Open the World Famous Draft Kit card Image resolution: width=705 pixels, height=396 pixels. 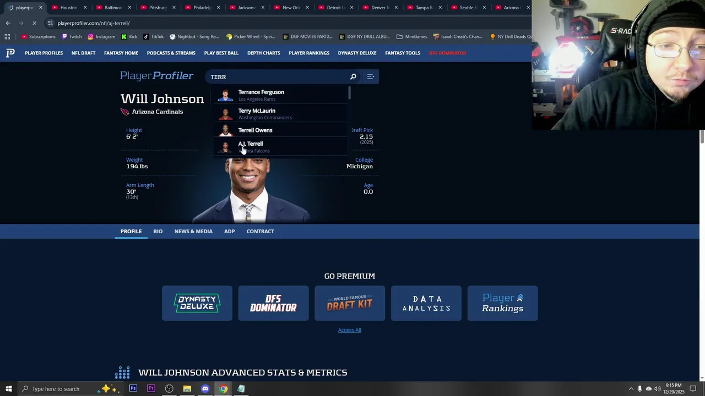[350, 303]
